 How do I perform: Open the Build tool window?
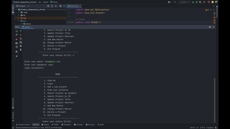[101, 125]
